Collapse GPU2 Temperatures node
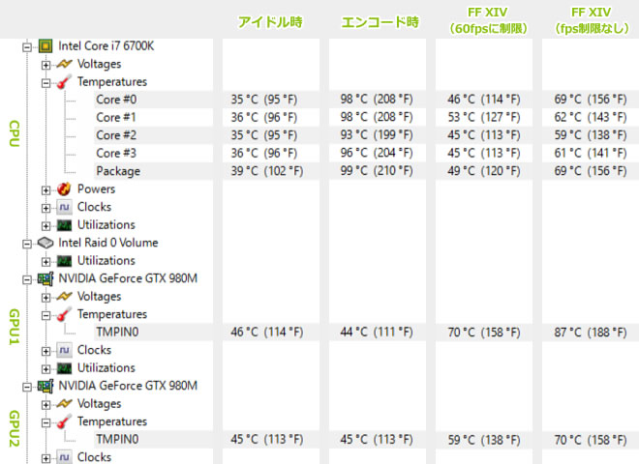This screenshot has height=464, width=639. point(46,422)
